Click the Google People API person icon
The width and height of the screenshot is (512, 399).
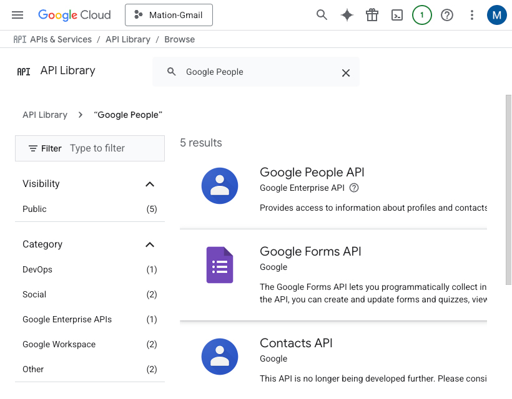tap(220, 186)
